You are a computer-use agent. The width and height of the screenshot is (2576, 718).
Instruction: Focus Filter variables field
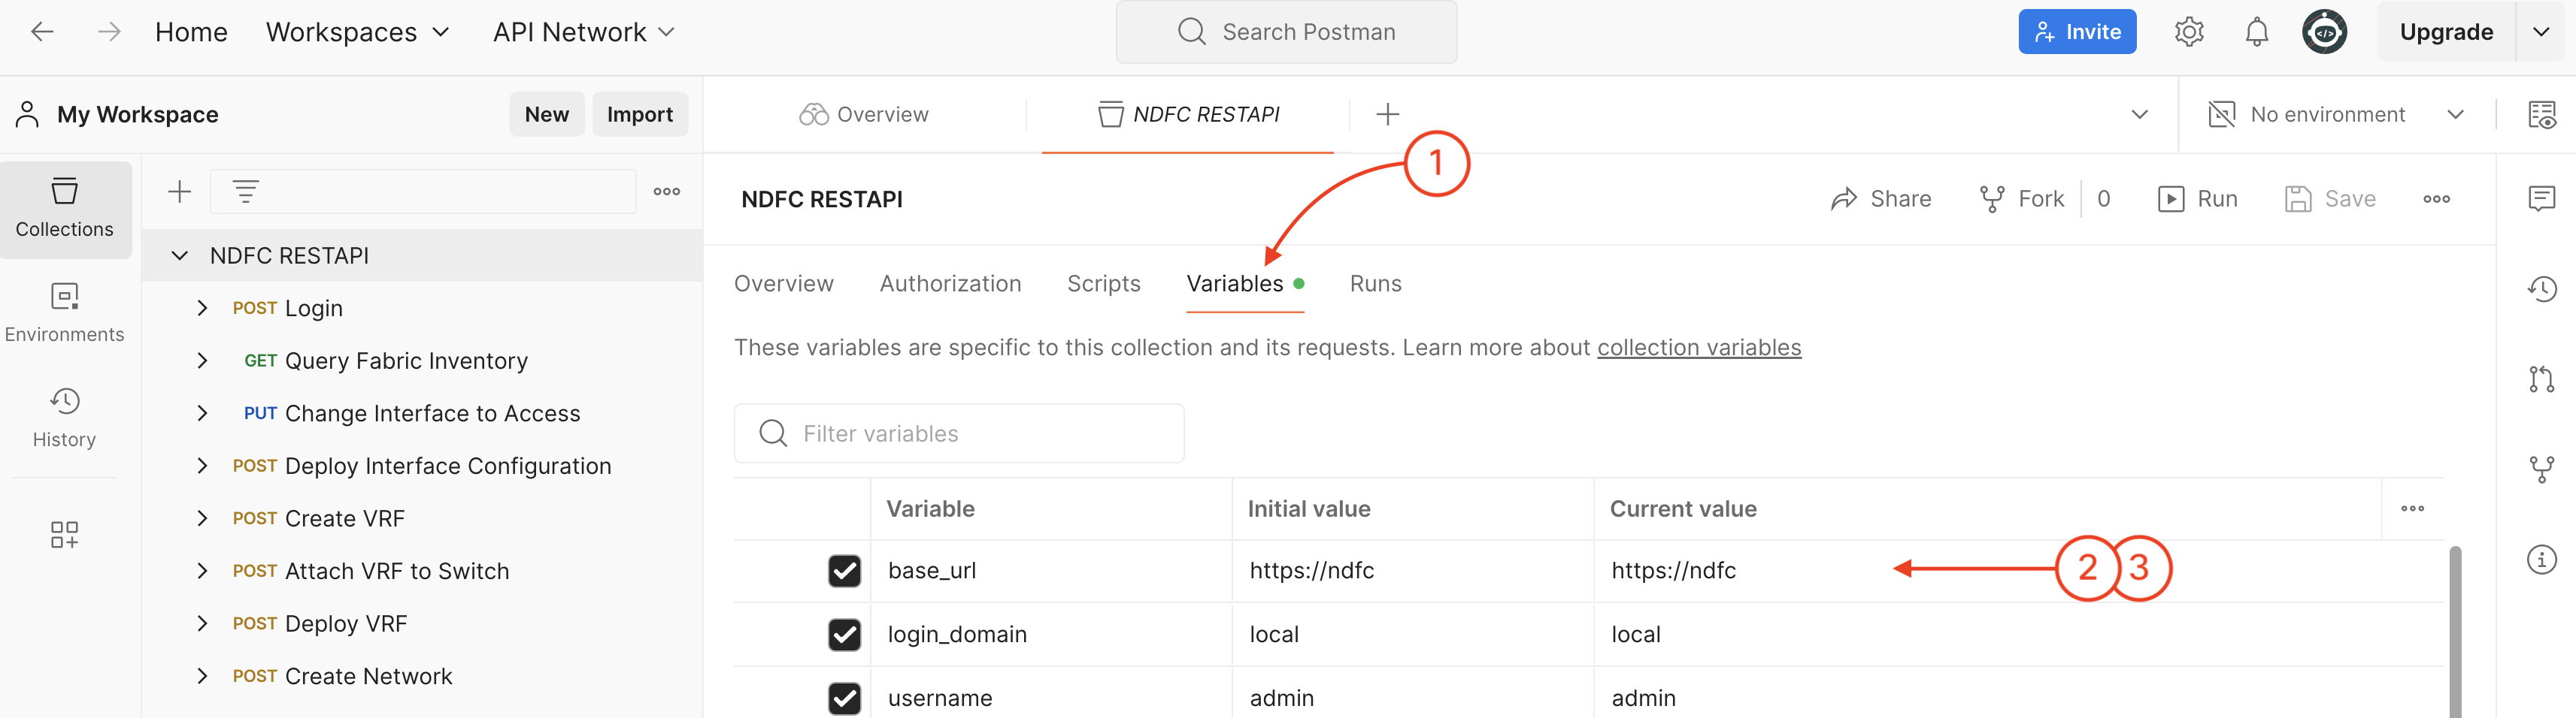click(959, 433)
